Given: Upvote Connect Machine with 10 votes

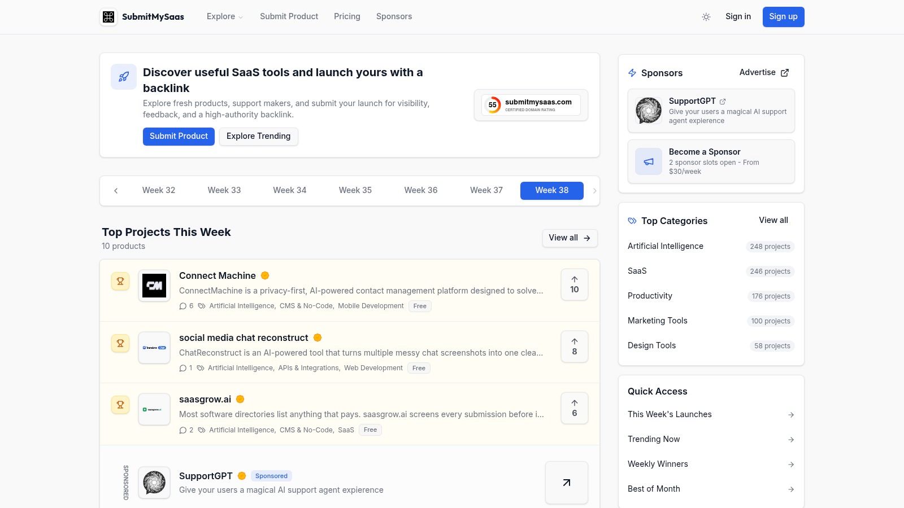Looking at the screenshot, I should (575, 284).
